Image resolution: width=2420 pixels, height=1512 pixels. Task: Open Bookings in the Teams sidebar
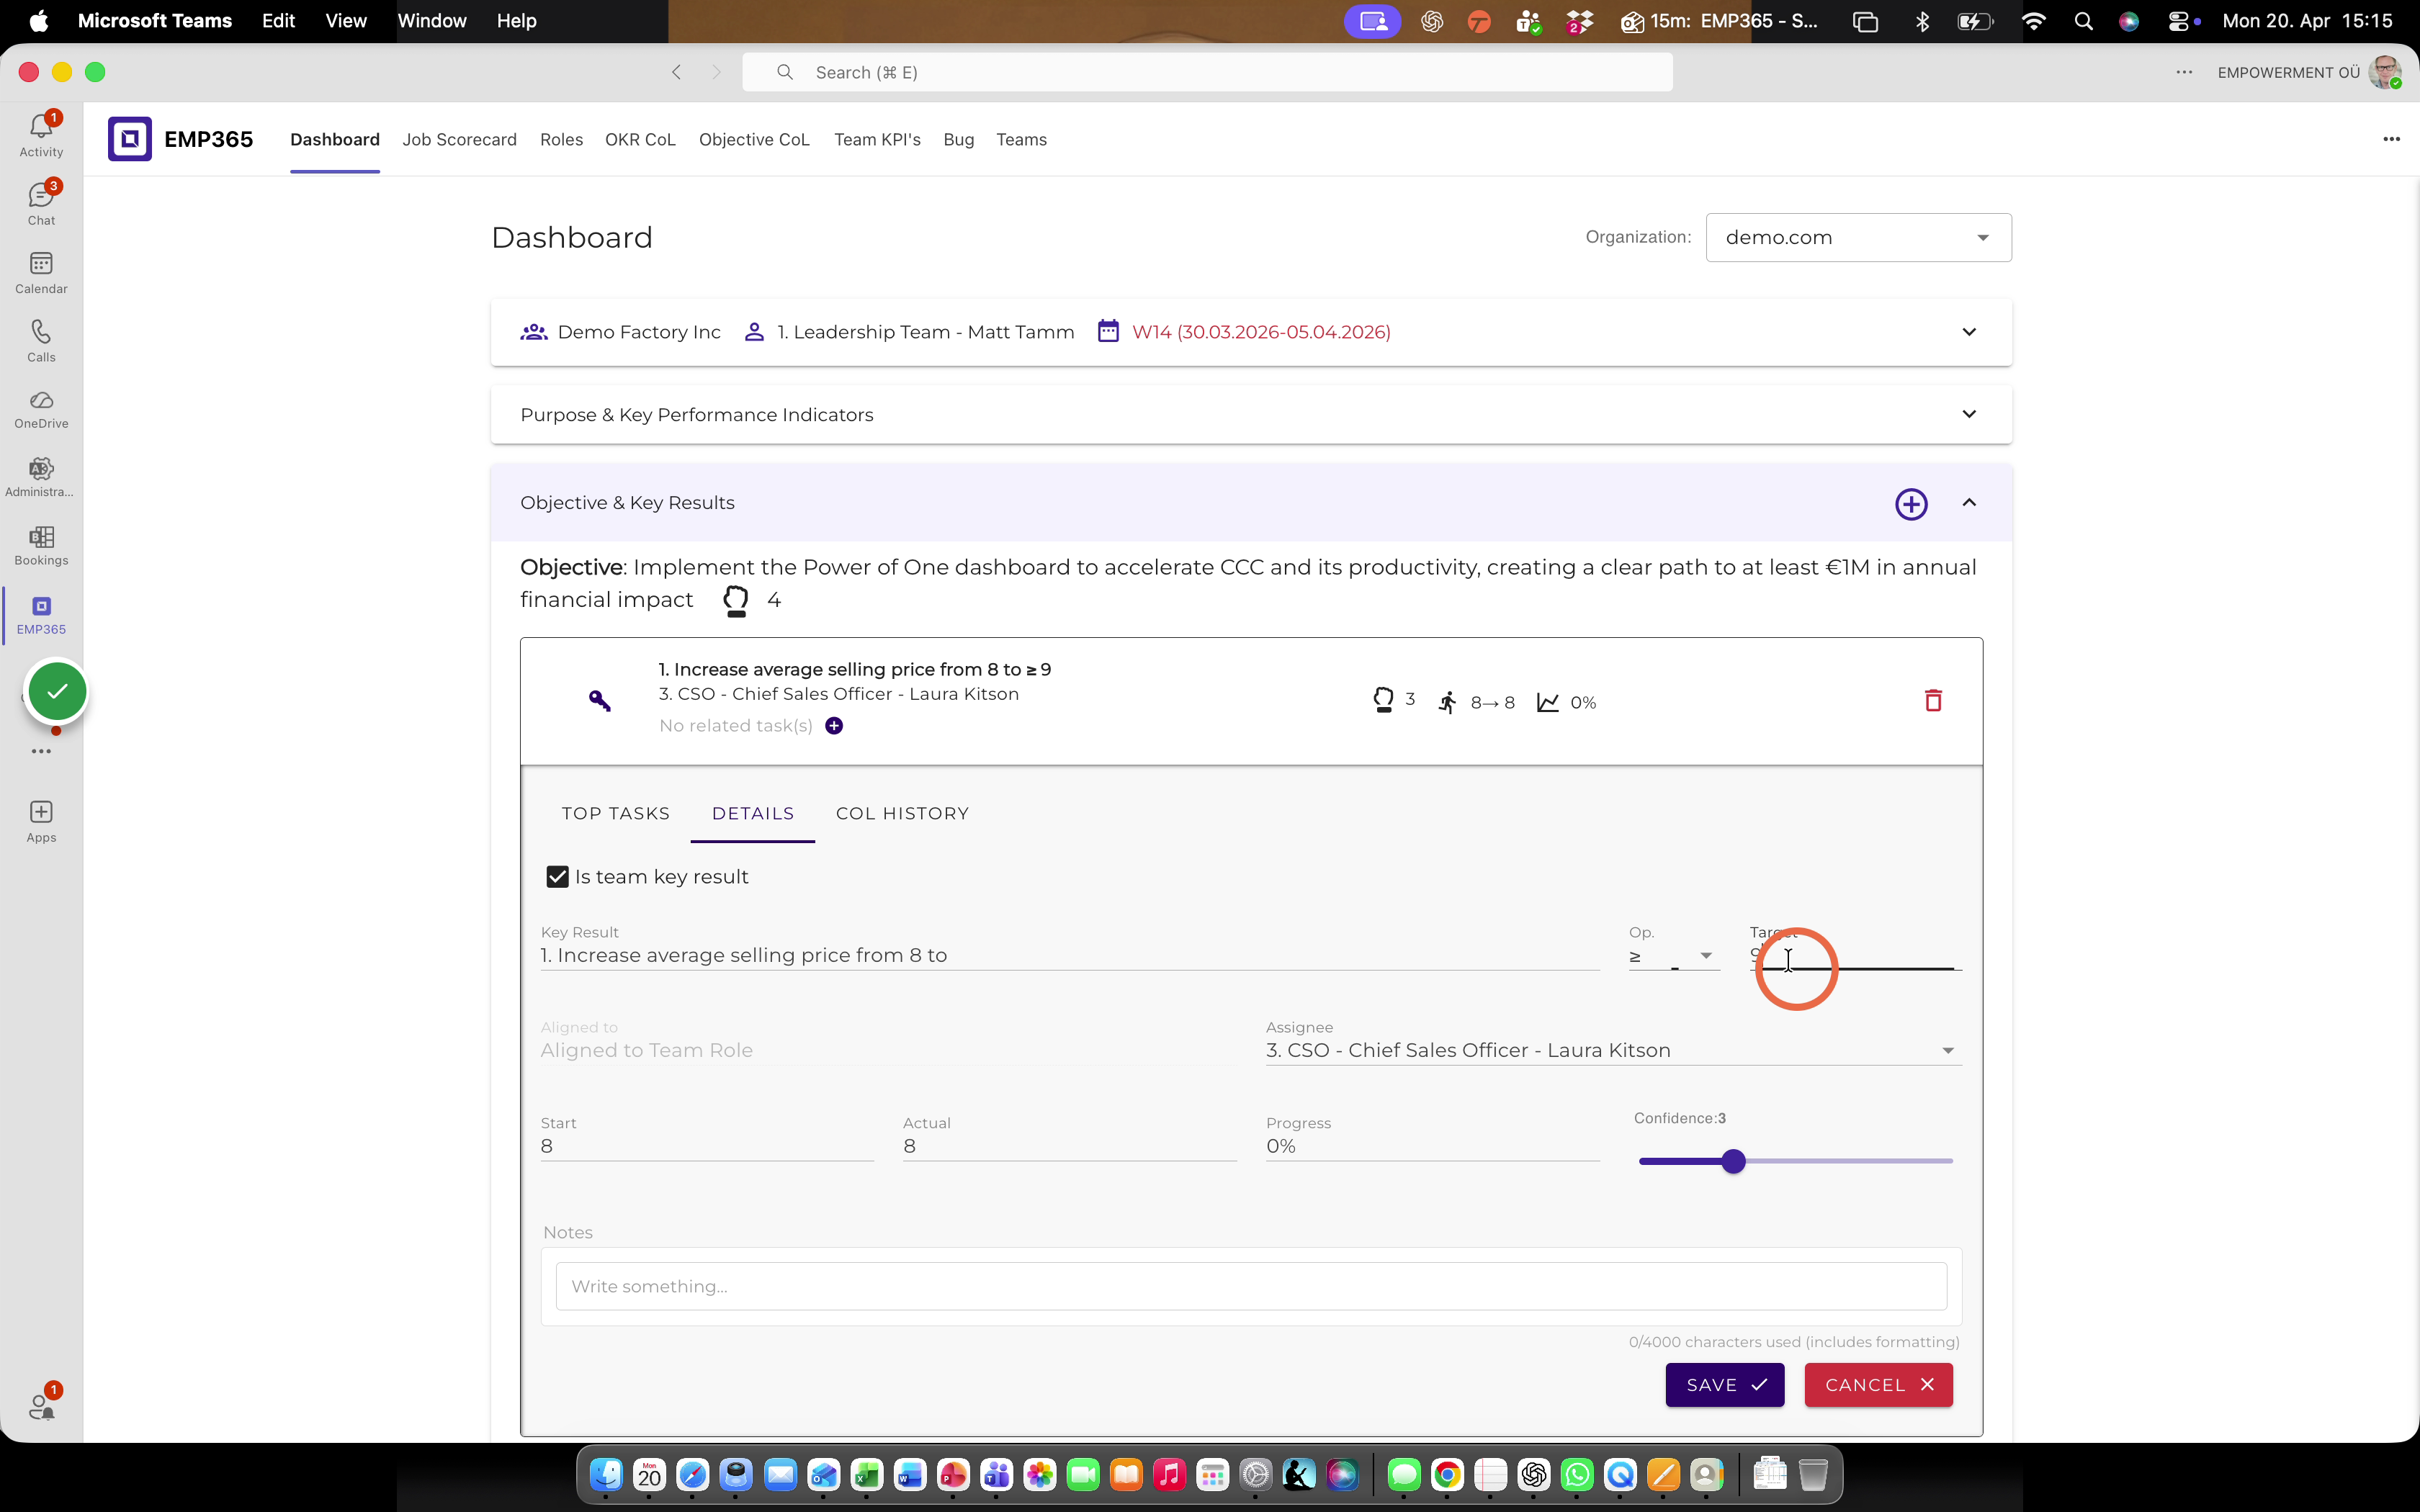[x=41, y=545]
